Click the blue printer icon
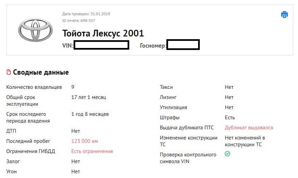This screenshot has height=178, width=298. coord(284,15)
